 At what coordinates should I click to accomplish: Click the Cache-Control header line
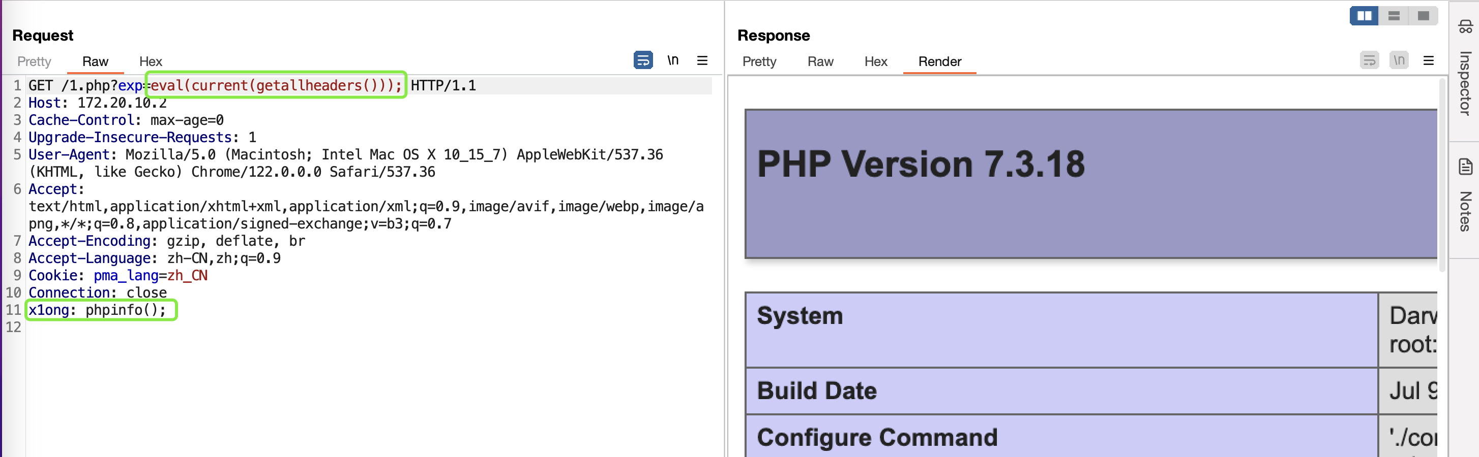(126, 120)
